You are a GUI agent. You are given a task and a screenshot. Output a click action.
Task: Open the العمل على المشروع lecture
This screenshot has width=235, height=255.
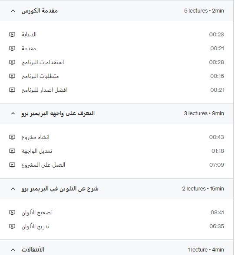43,165
